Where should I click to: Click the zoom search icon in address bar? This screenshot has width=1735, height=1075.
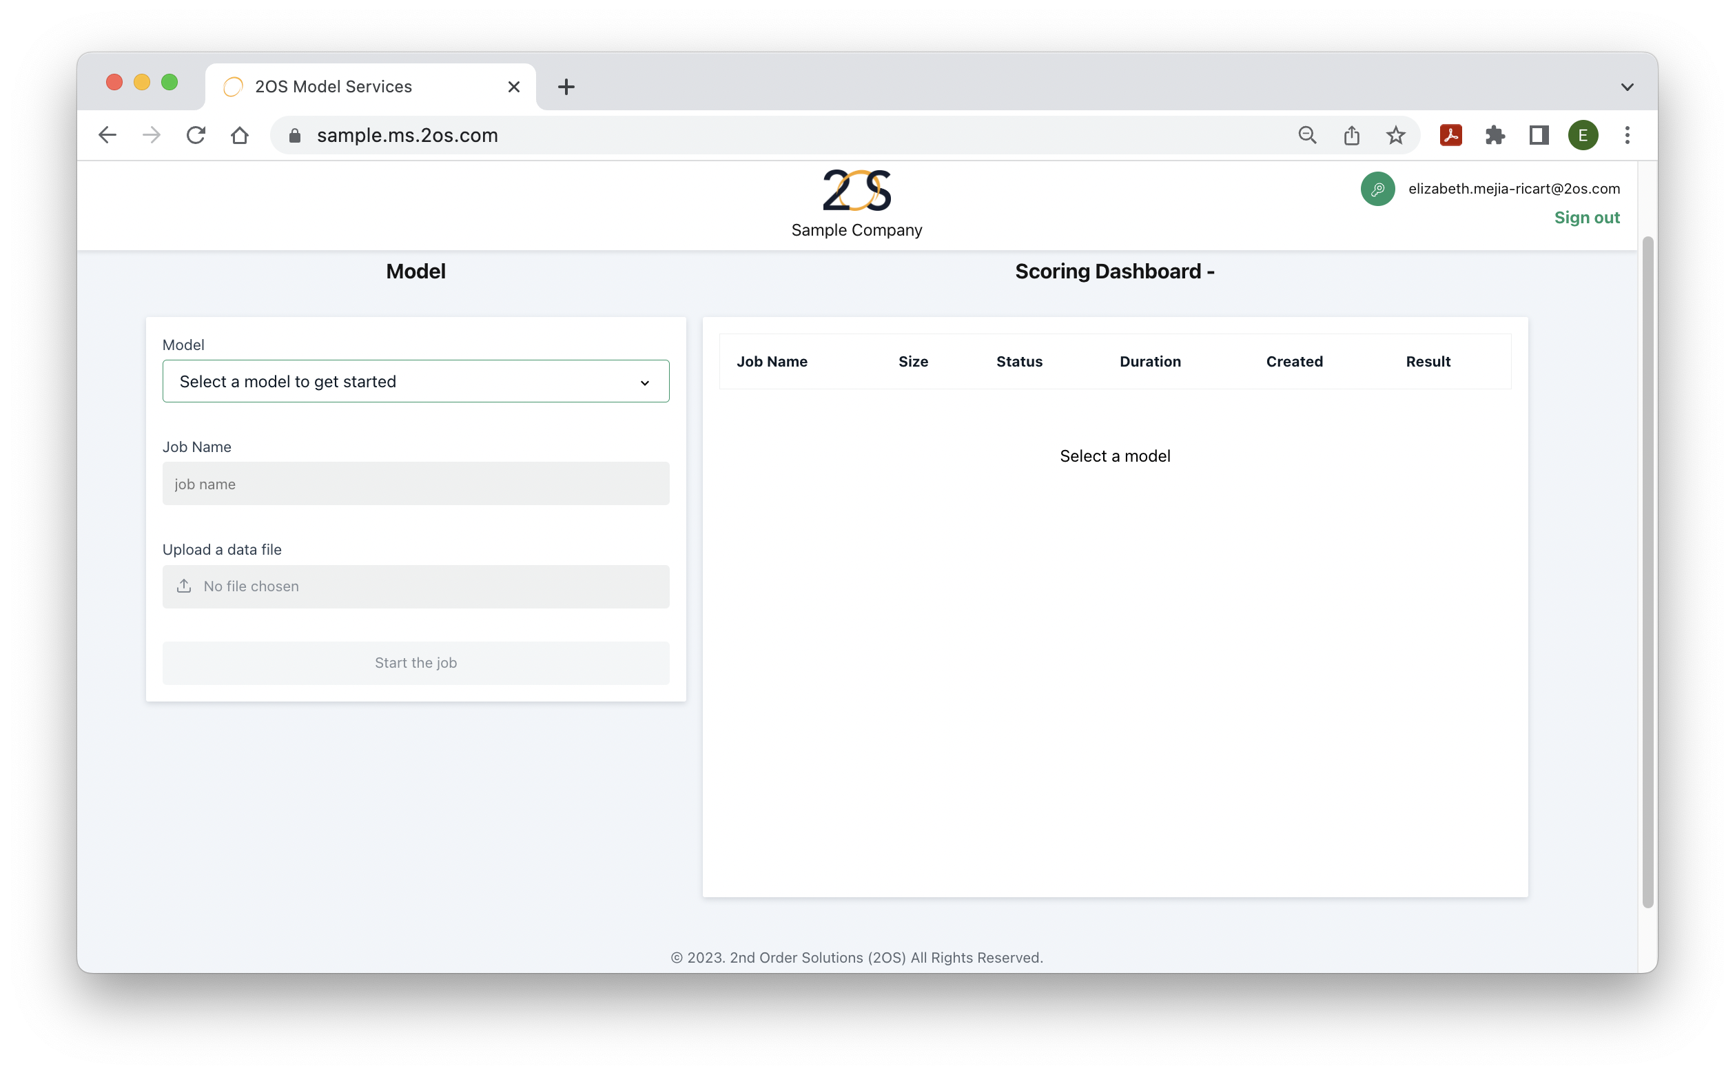[1307, 135]
